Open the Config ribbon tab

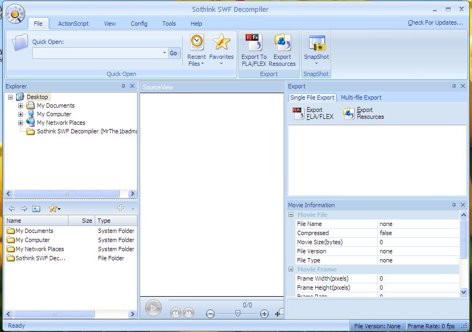[x=139, y=24]
